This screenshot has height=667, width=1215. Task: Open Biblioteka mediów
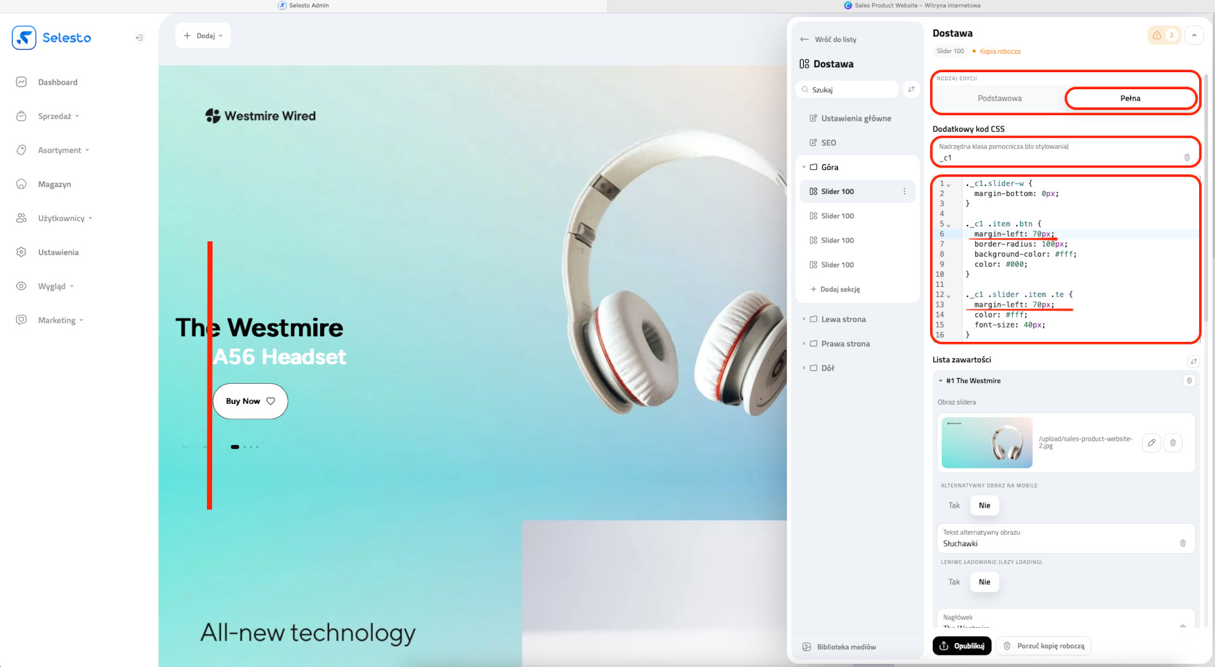[839, 647]
